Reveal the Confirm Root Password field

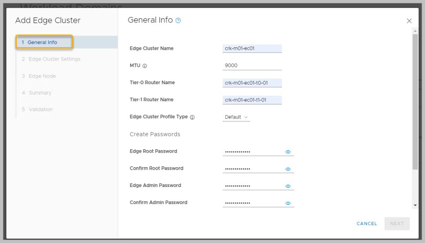pos(288,169)
